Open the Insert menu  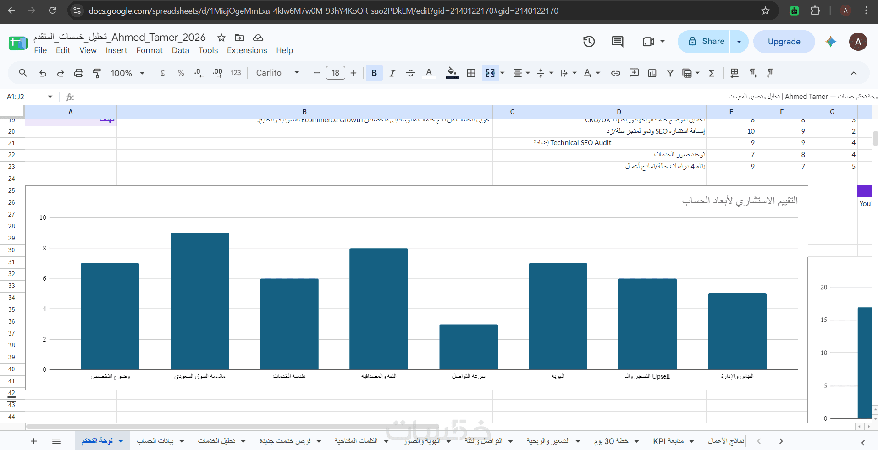[x=116, y=50]
